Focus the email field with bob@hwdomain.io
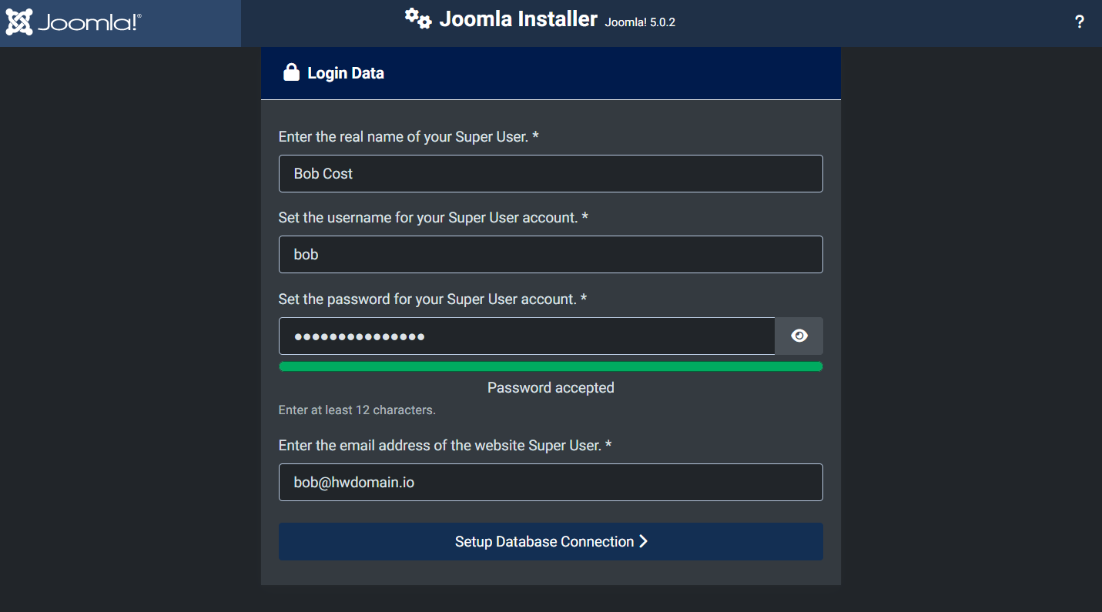1102x612 pixels. [551, 482]
